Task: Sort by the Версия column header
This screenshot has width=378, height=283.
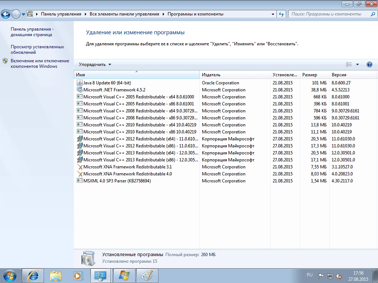Action: (x=353, y=74)
